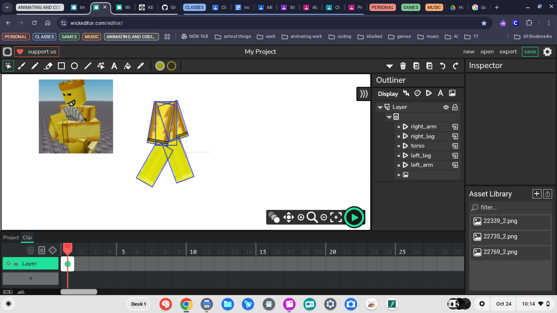Toggle visibility eye of Layer in Outliner
The image size is (557, 313).
tap(446, 107)
